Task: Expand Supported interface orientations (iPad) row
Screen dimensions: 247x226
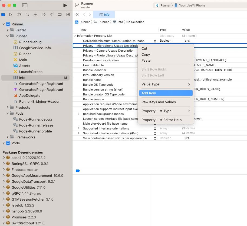Action: [x=79, y=133]
